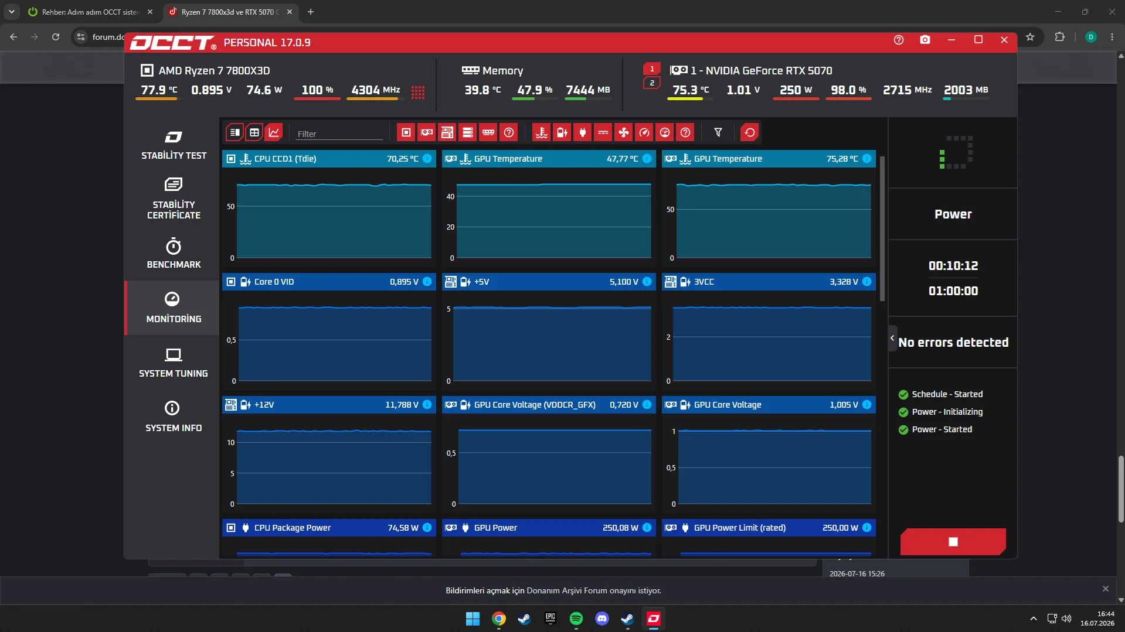Select GPU 1 in the header
Screen dimensions: 1125x632
click(652, 69)
